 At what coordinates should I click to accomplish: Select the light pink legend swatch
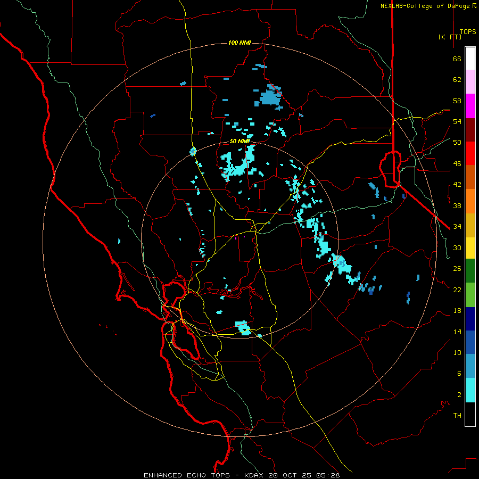coord(470,81)
